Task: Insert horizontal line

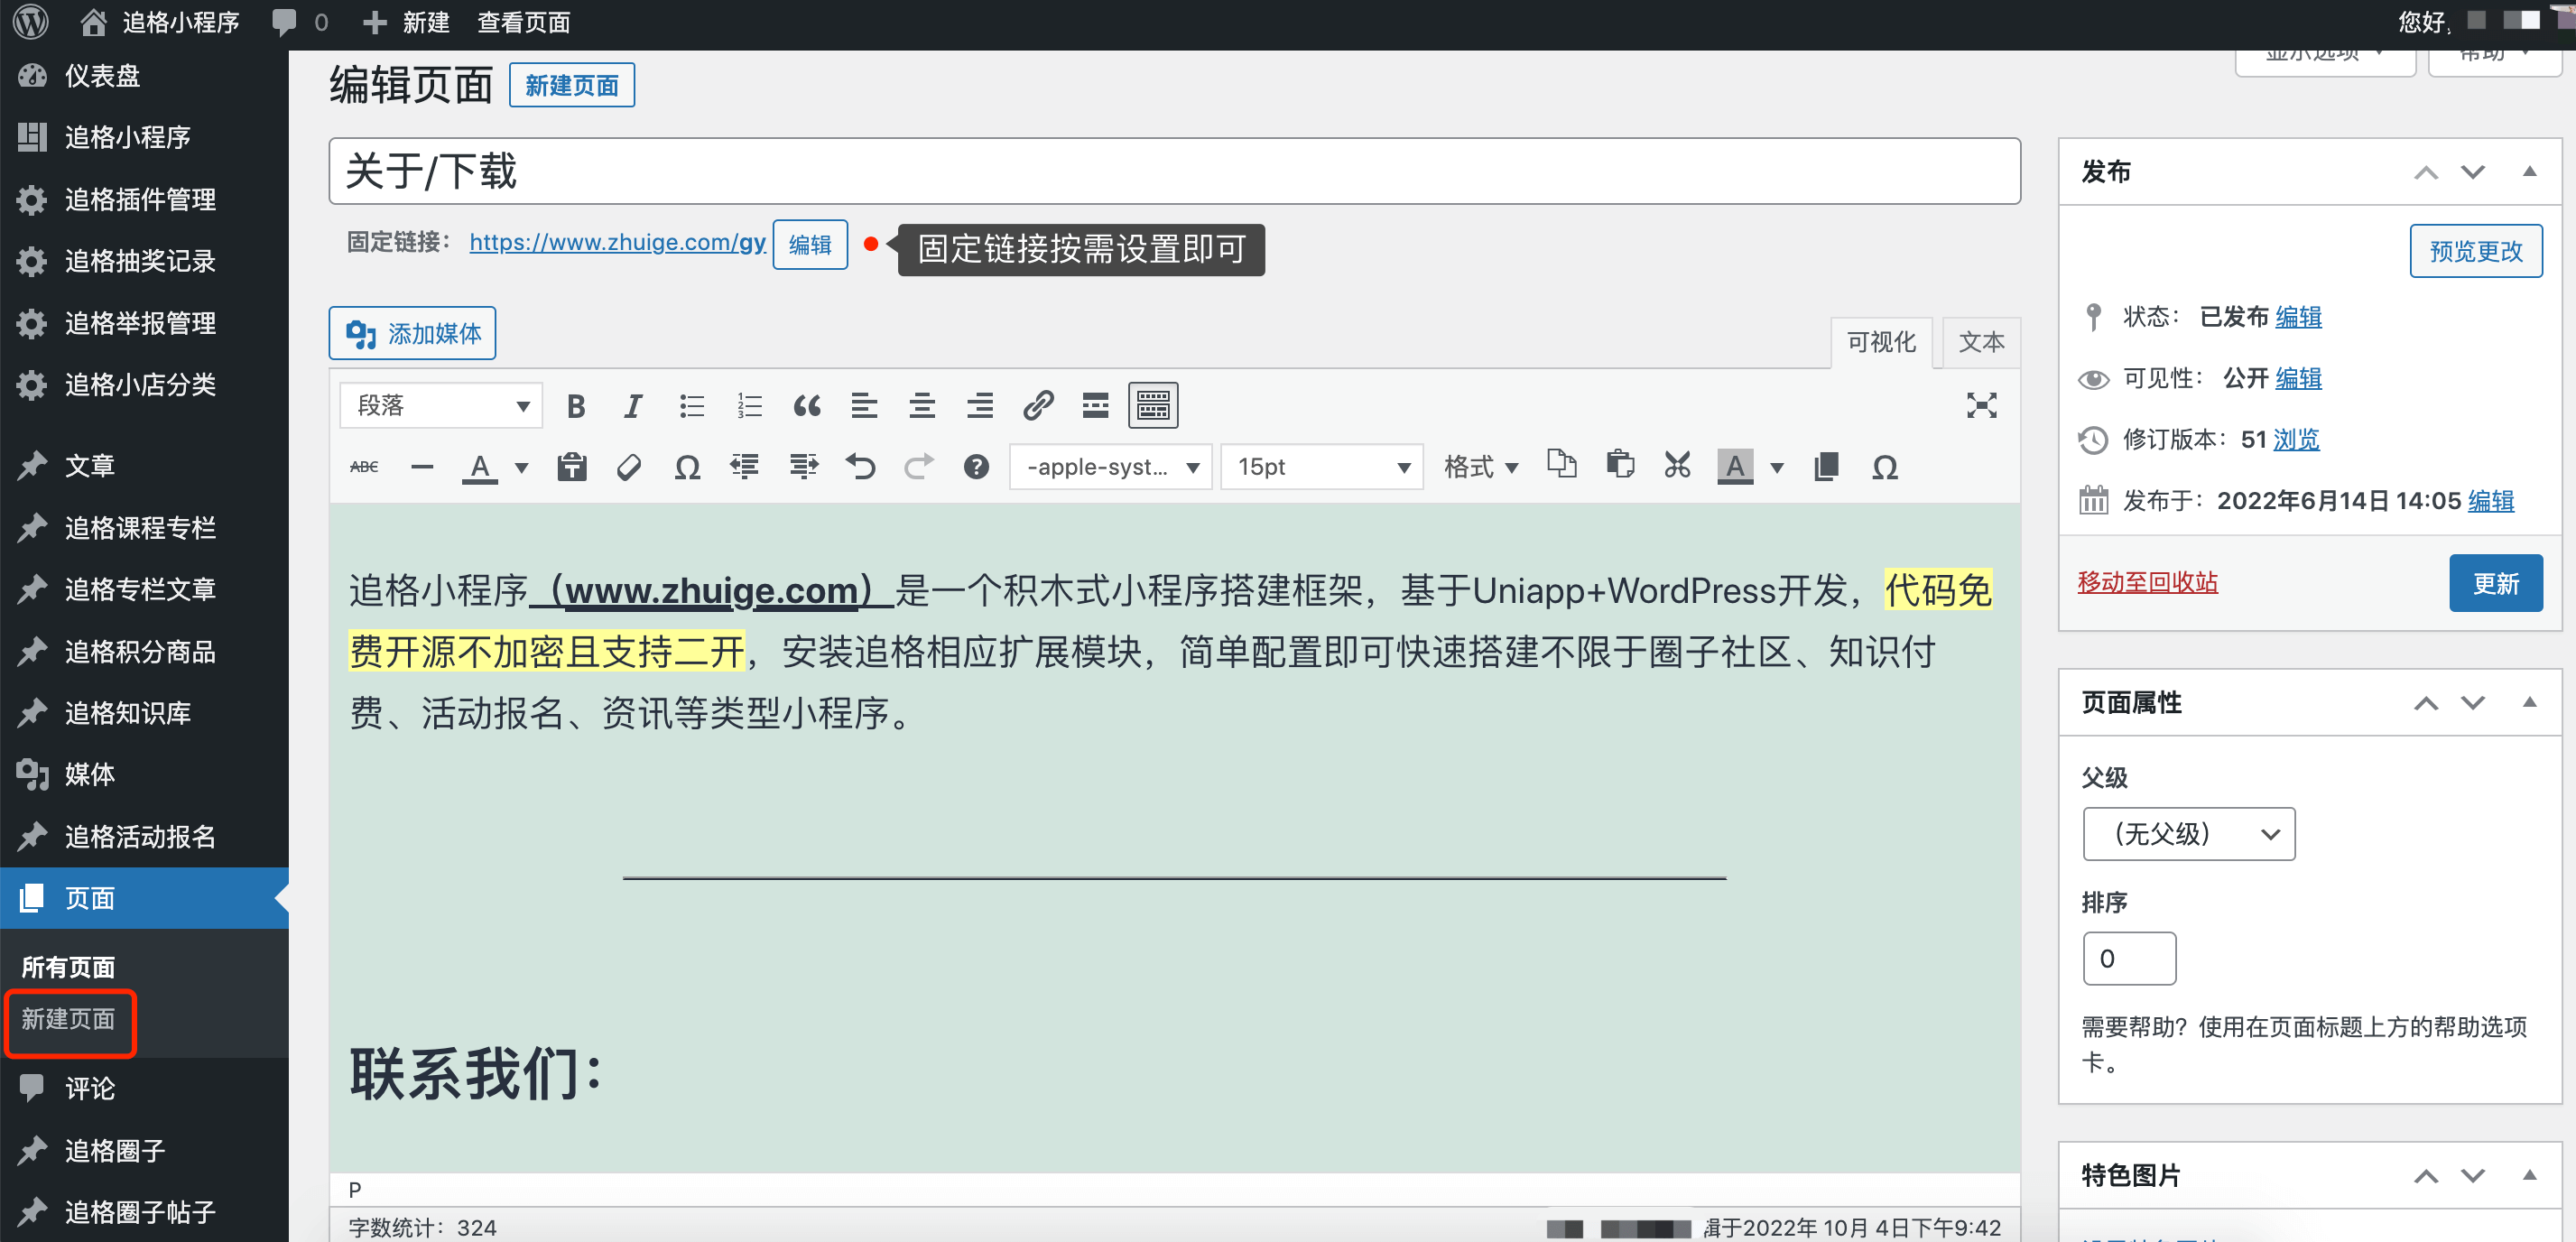Action: click(422, 467)
